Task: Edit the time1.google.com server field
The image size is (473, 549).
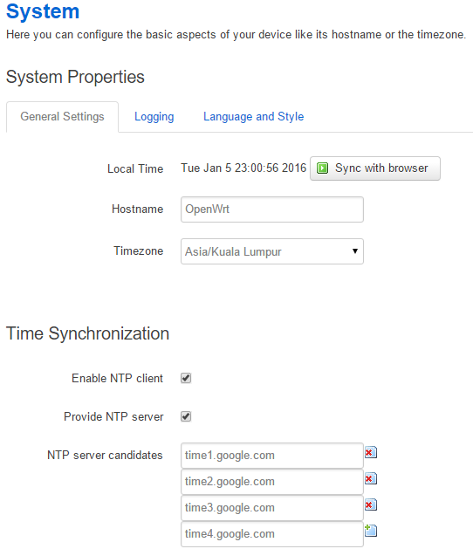Action: coord(272,456)
